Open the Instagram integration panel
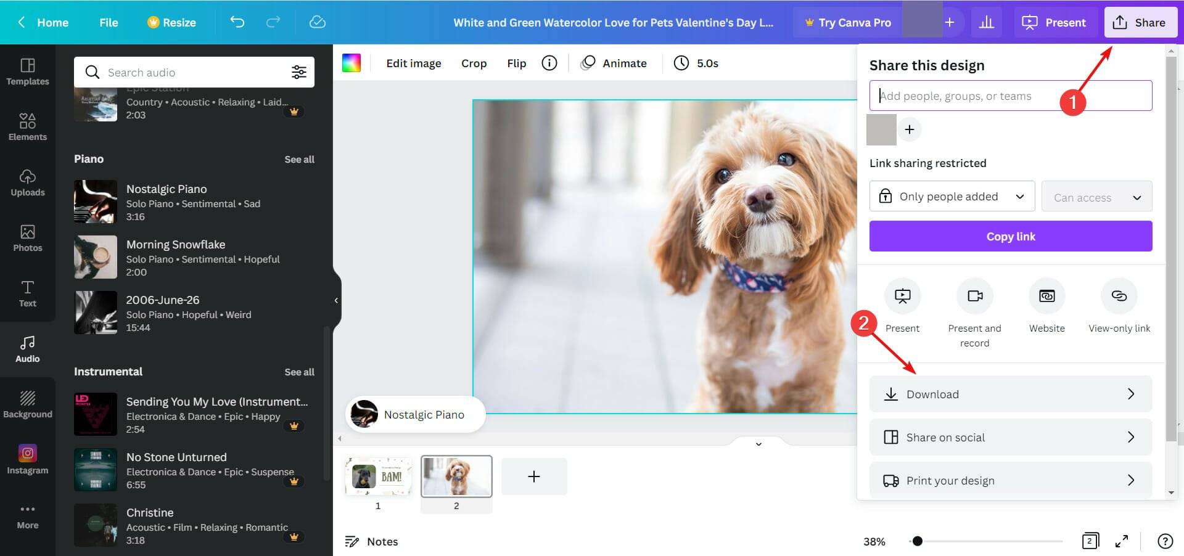 pyautogui.click(x=28, y=457)
